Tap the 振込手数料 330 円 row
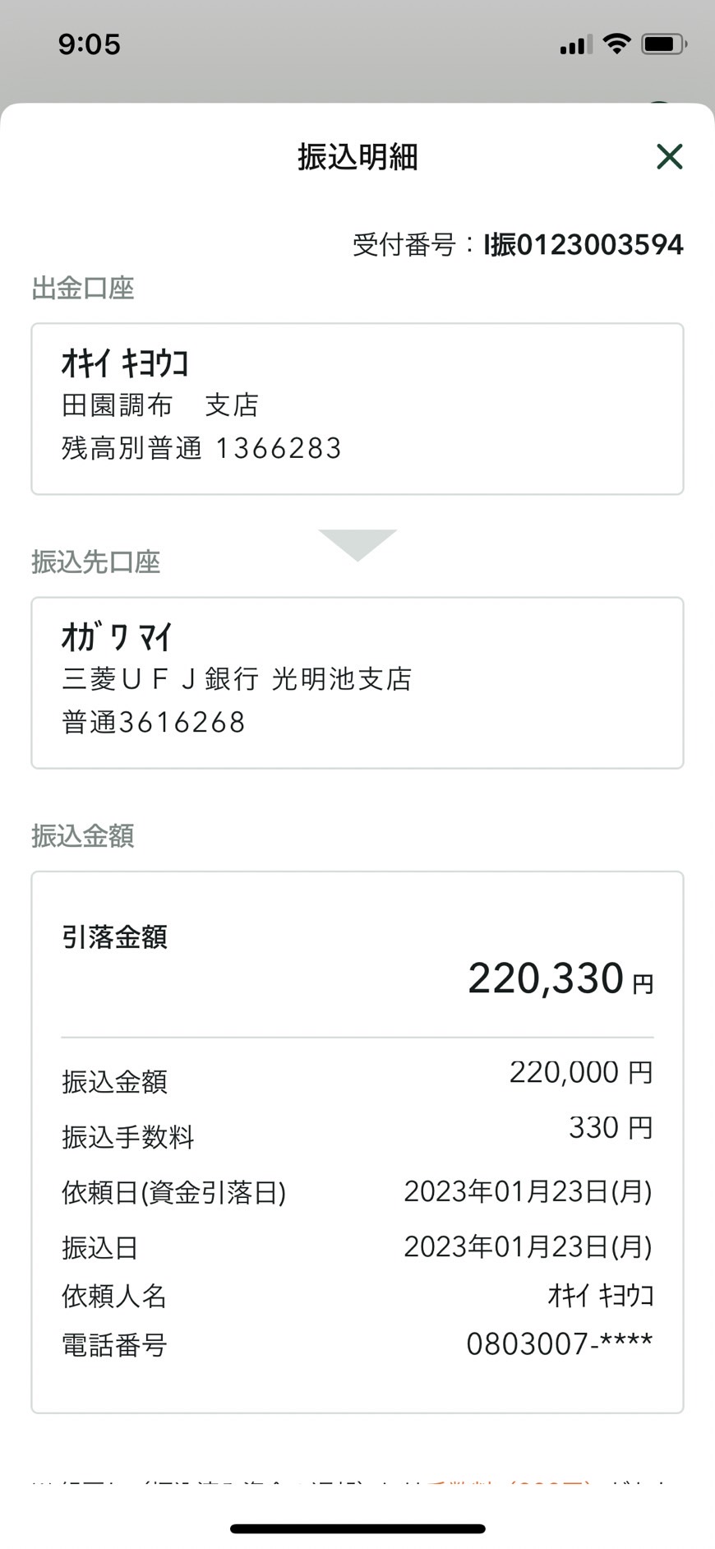 357,1132
